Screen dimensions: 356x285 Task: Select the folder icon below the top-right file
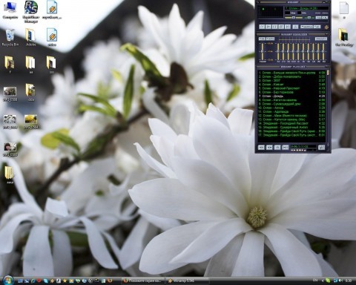click(344, 37)
